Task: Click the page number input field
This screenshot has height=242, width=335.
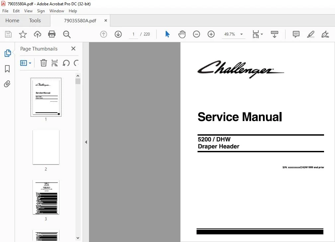Action: 133,34
